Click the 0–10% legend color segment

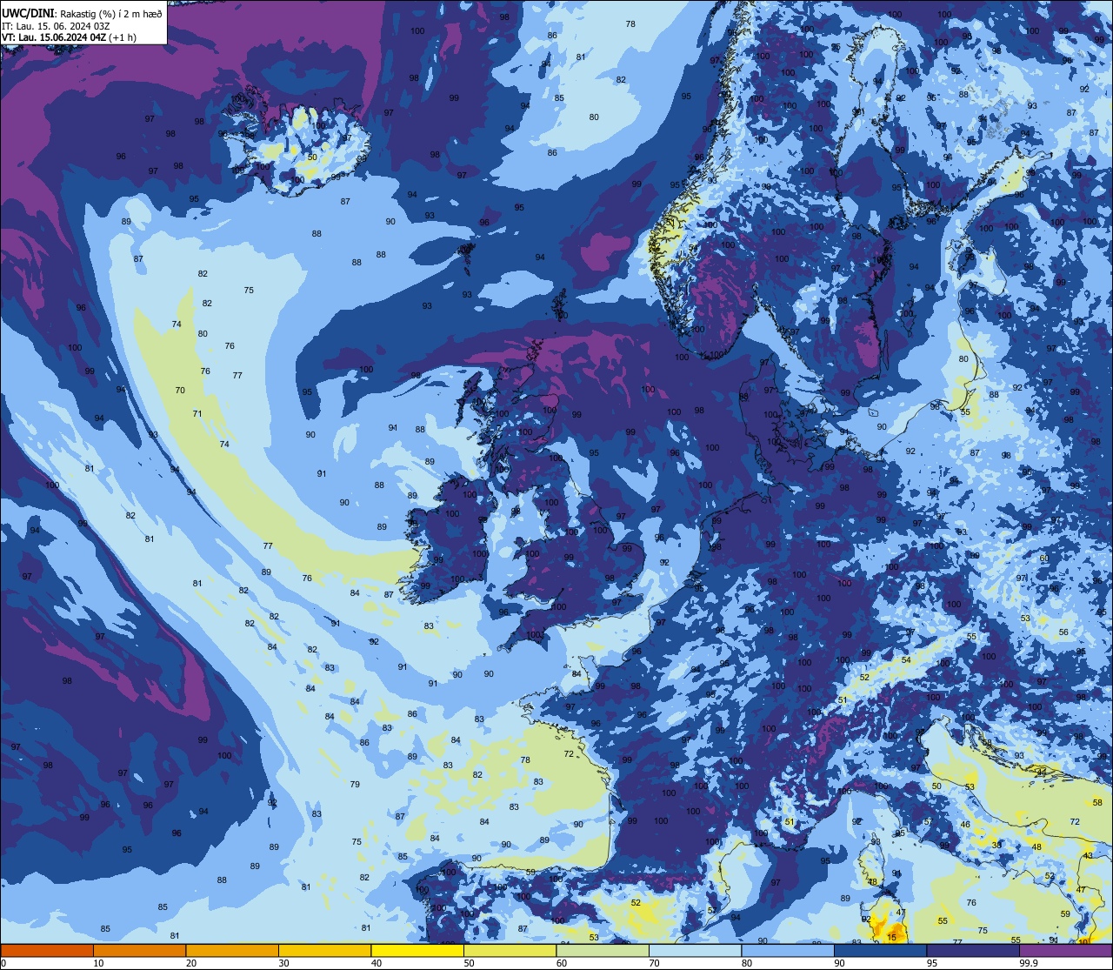tap(47, 950)
